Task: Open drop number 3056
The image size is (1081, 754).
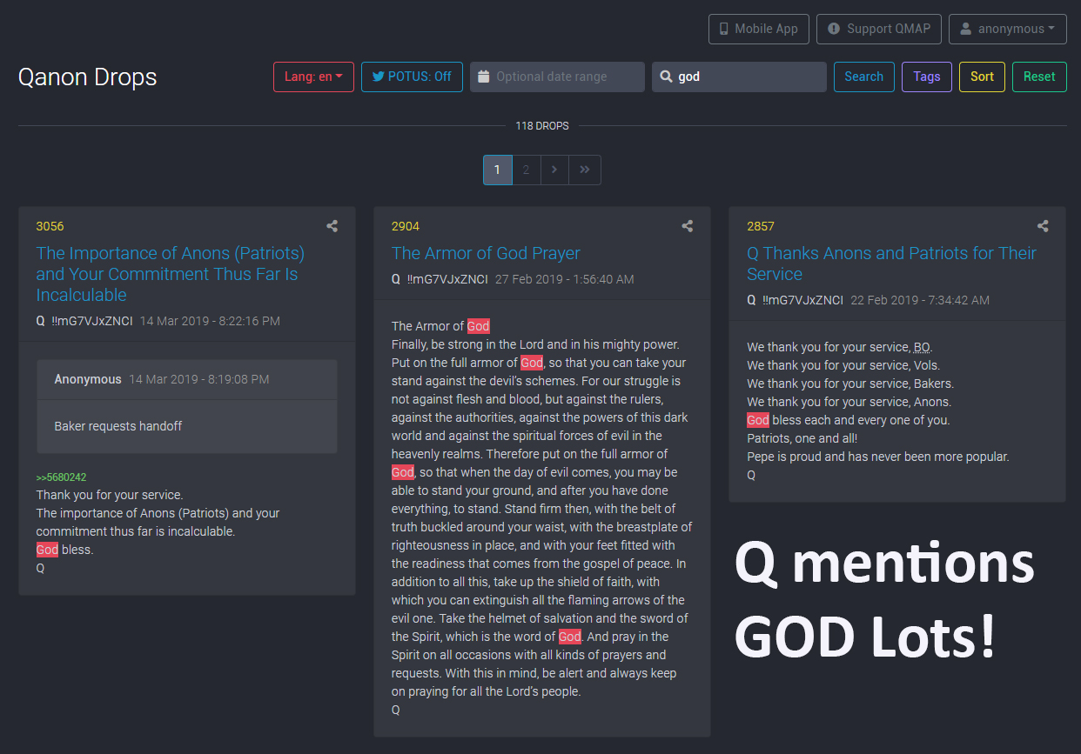Action: [50, 226]
